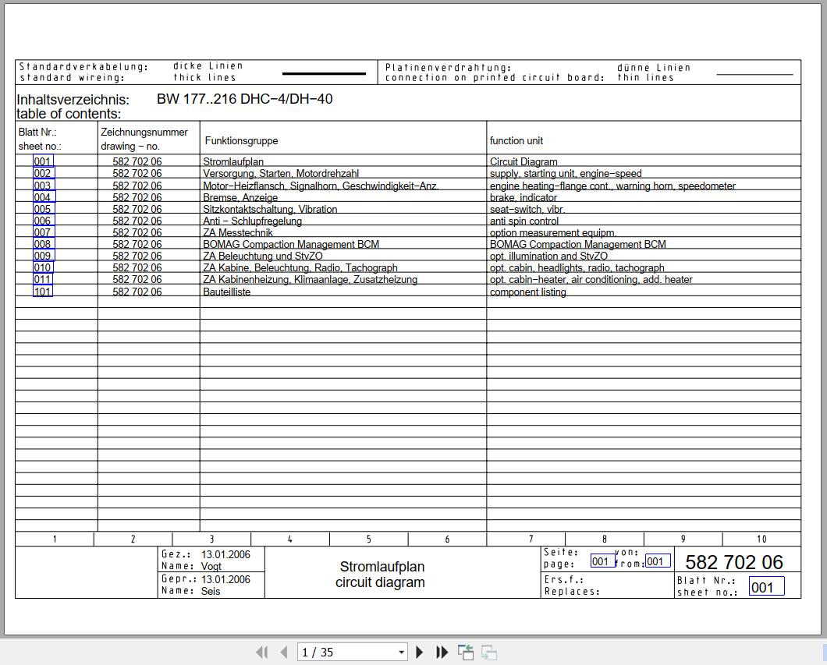This screenshot has width=827, height=665.
Task: Go to sheet 011 ZA Kabinenheizung
Action: (x=42, y=279)
